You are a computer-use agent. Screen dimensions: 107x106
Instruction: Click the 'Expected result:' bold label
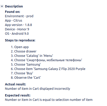click(x=18, y=95)
